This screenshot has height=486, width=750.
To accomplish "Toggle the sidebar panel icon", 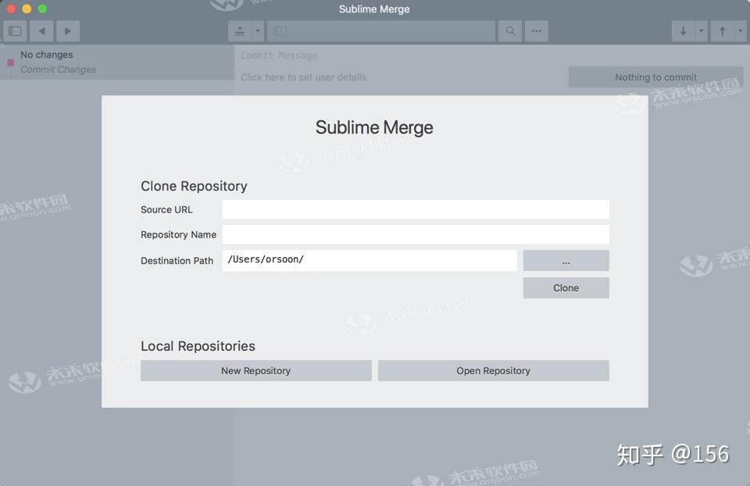I will (x=15, y=31).
